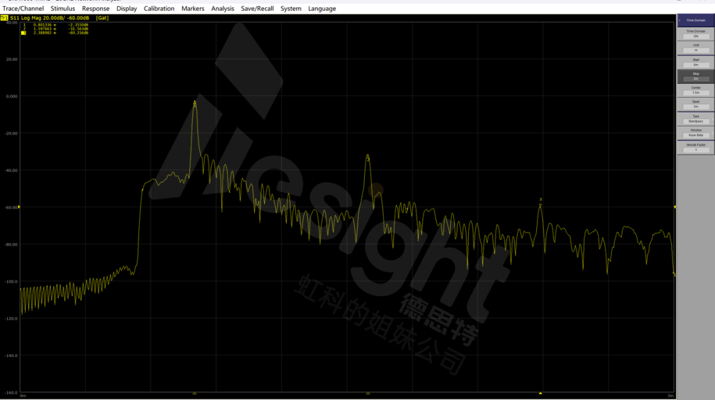Click marker 1 triangle on bottom axis

tap(195, 393)
